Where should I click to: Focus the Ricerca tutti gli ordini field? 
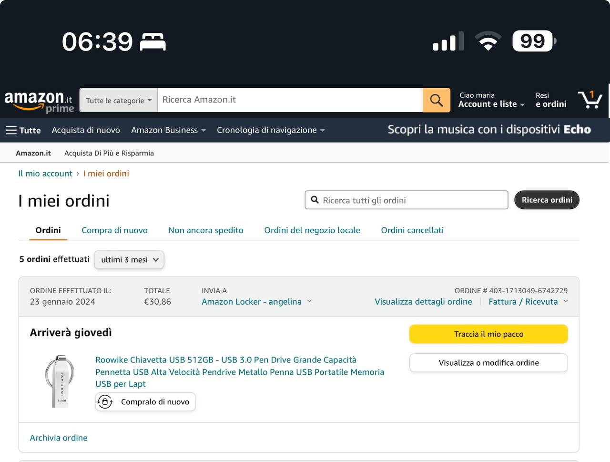pyautogui.click(x=407, y=200)
